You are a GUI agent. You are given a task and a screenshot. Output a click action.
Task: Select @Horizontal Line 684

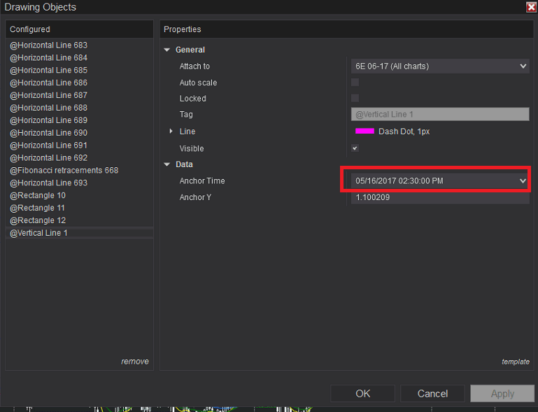click(79, 57)
